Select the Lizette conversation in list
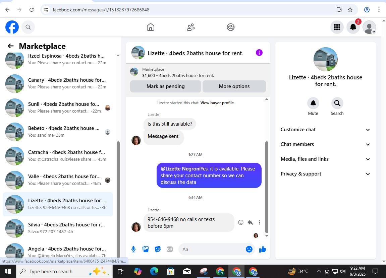386x278 pixels. pos(58,204)
